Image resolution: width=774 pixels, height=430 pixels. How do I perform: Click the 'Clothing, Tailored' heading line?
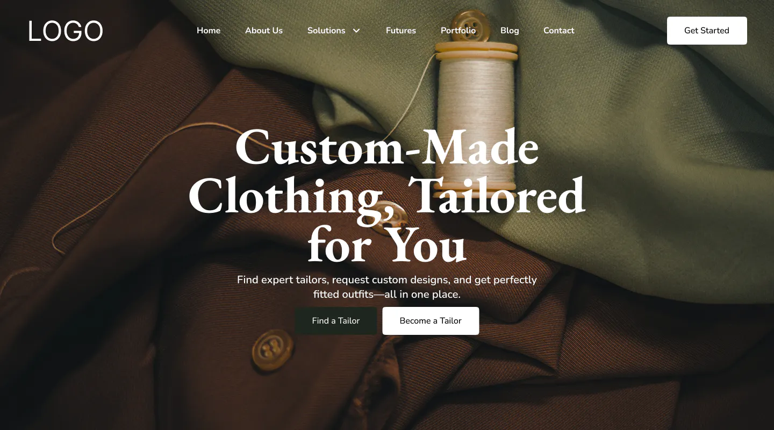pyautogui.click(x=387, y=196)
